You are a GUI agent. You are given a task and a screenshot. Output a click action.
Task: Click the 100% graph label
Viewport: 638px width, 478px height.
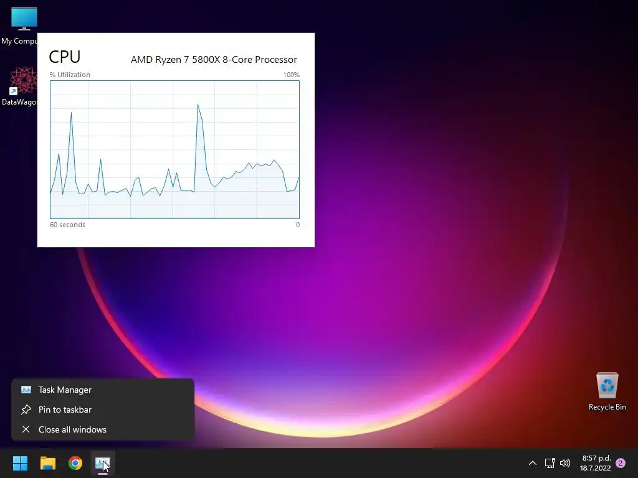[x=292, y=75]
